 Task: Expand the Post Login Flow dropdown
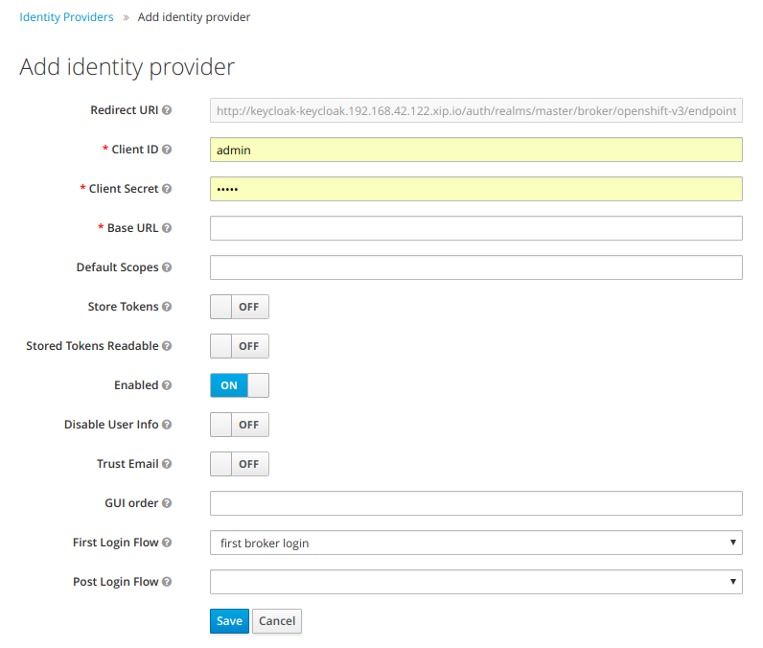pyautogui.click(x=475, y=582)
